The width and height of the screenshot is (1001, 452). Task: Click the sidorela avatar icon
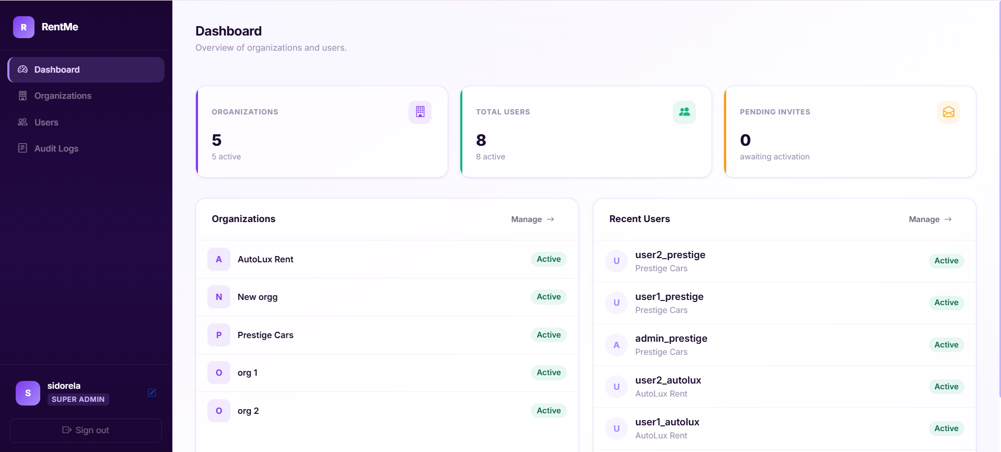pyautogui.click(x=28, y=393)
